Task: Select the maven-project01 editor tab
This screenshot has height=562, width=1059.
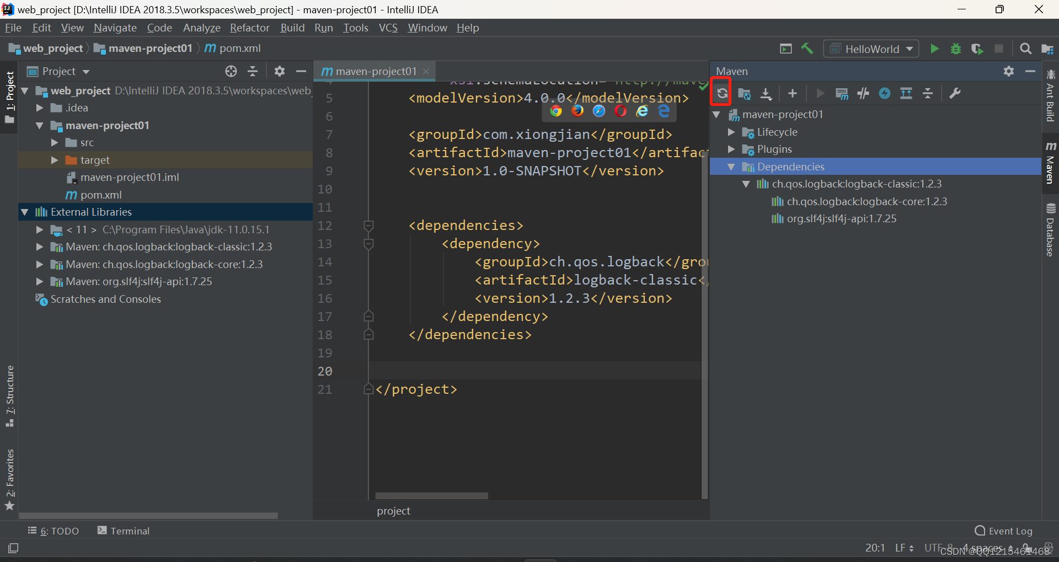Action: click(x=368, y=71)
